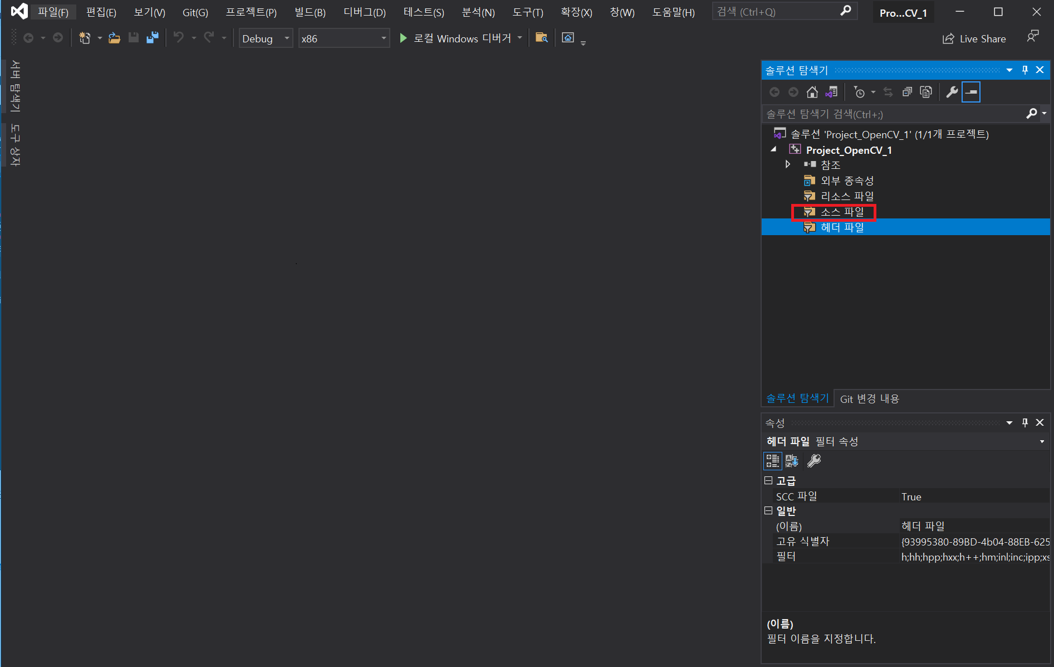Open the 서버 탐색기 side tab
Viewport: 1054px width, 667px height.
pyautogui.click(x=15, y=86)
